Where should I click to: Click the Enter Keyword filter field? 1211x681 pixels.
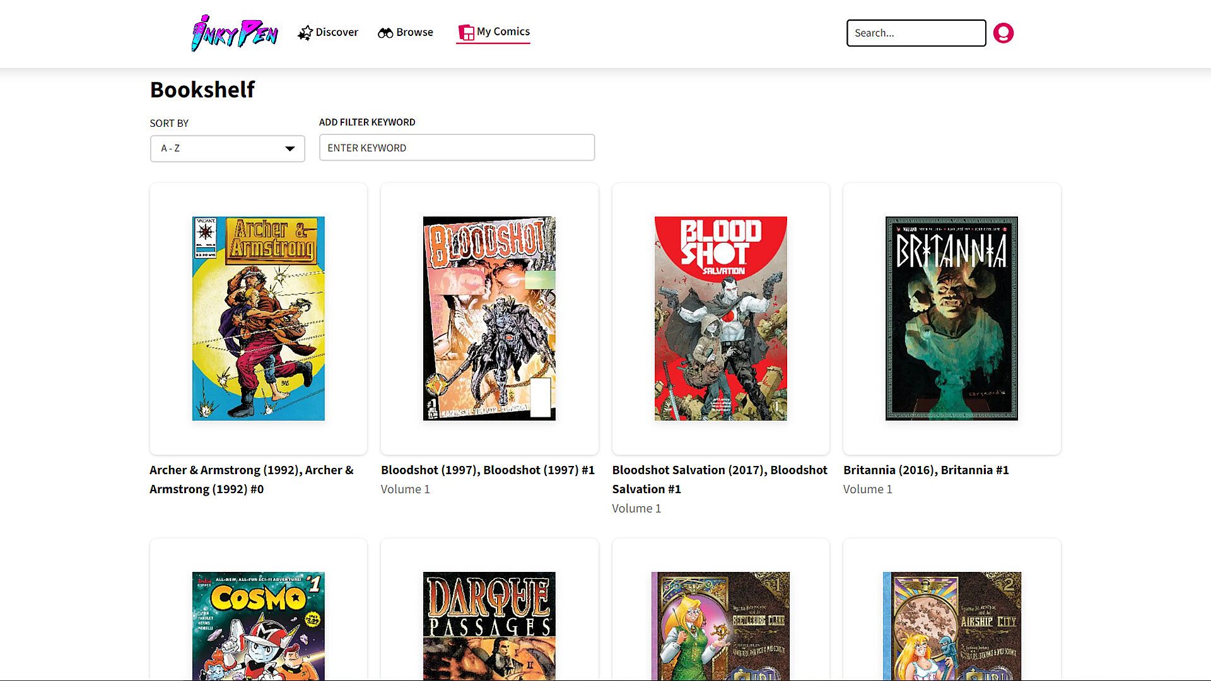457,148
